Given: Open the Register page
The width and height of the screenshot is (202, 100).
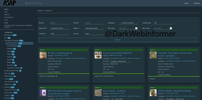Looking at the screenshot, I should click(197, 3).
